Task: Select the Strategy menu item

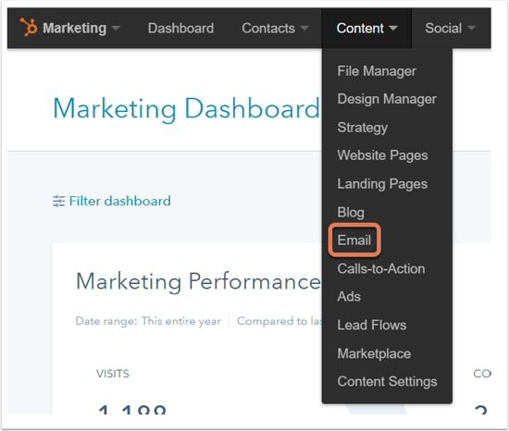Action: tap(362, 128)
